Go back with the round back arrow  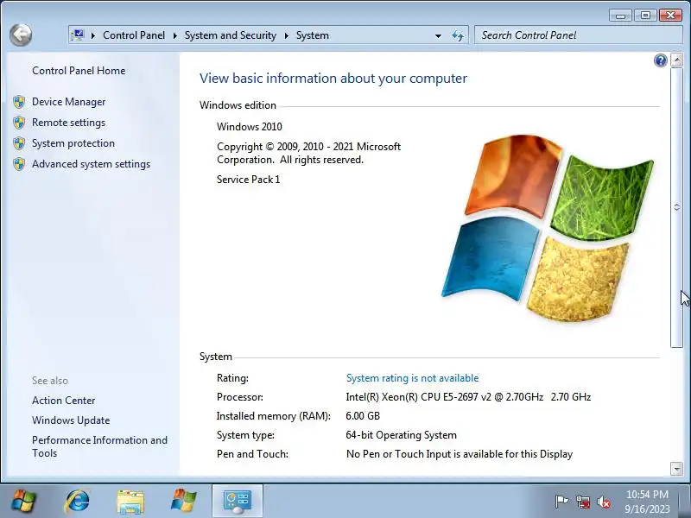pos(20,35)
